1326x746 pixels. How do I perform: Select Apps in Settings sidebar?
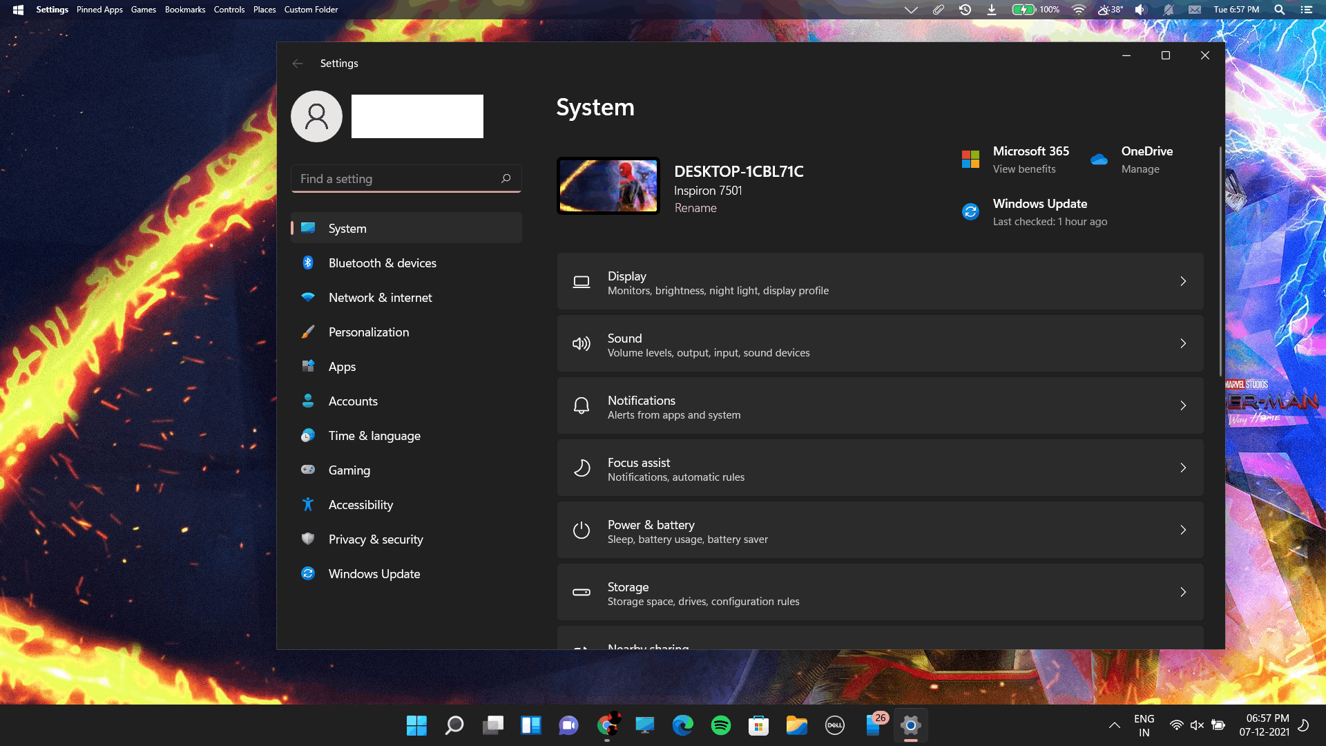pos(406,366)
